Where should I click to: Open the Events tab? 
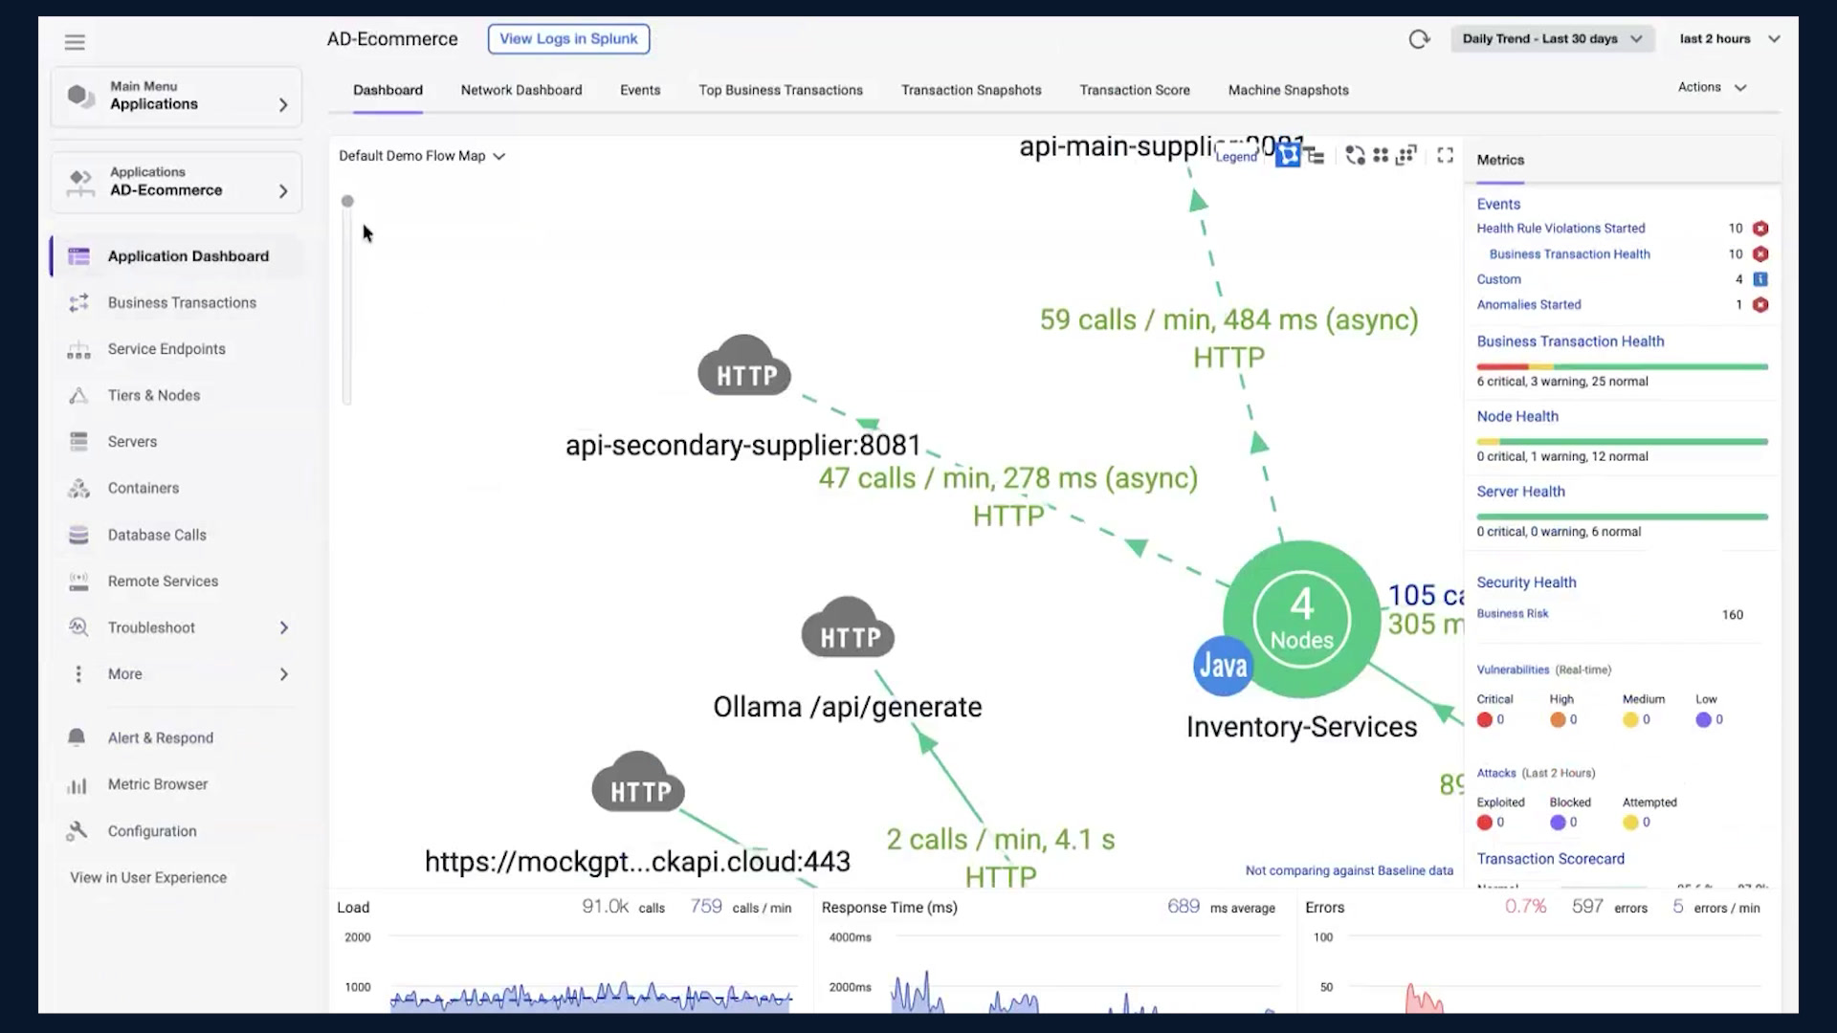(640, 90)
